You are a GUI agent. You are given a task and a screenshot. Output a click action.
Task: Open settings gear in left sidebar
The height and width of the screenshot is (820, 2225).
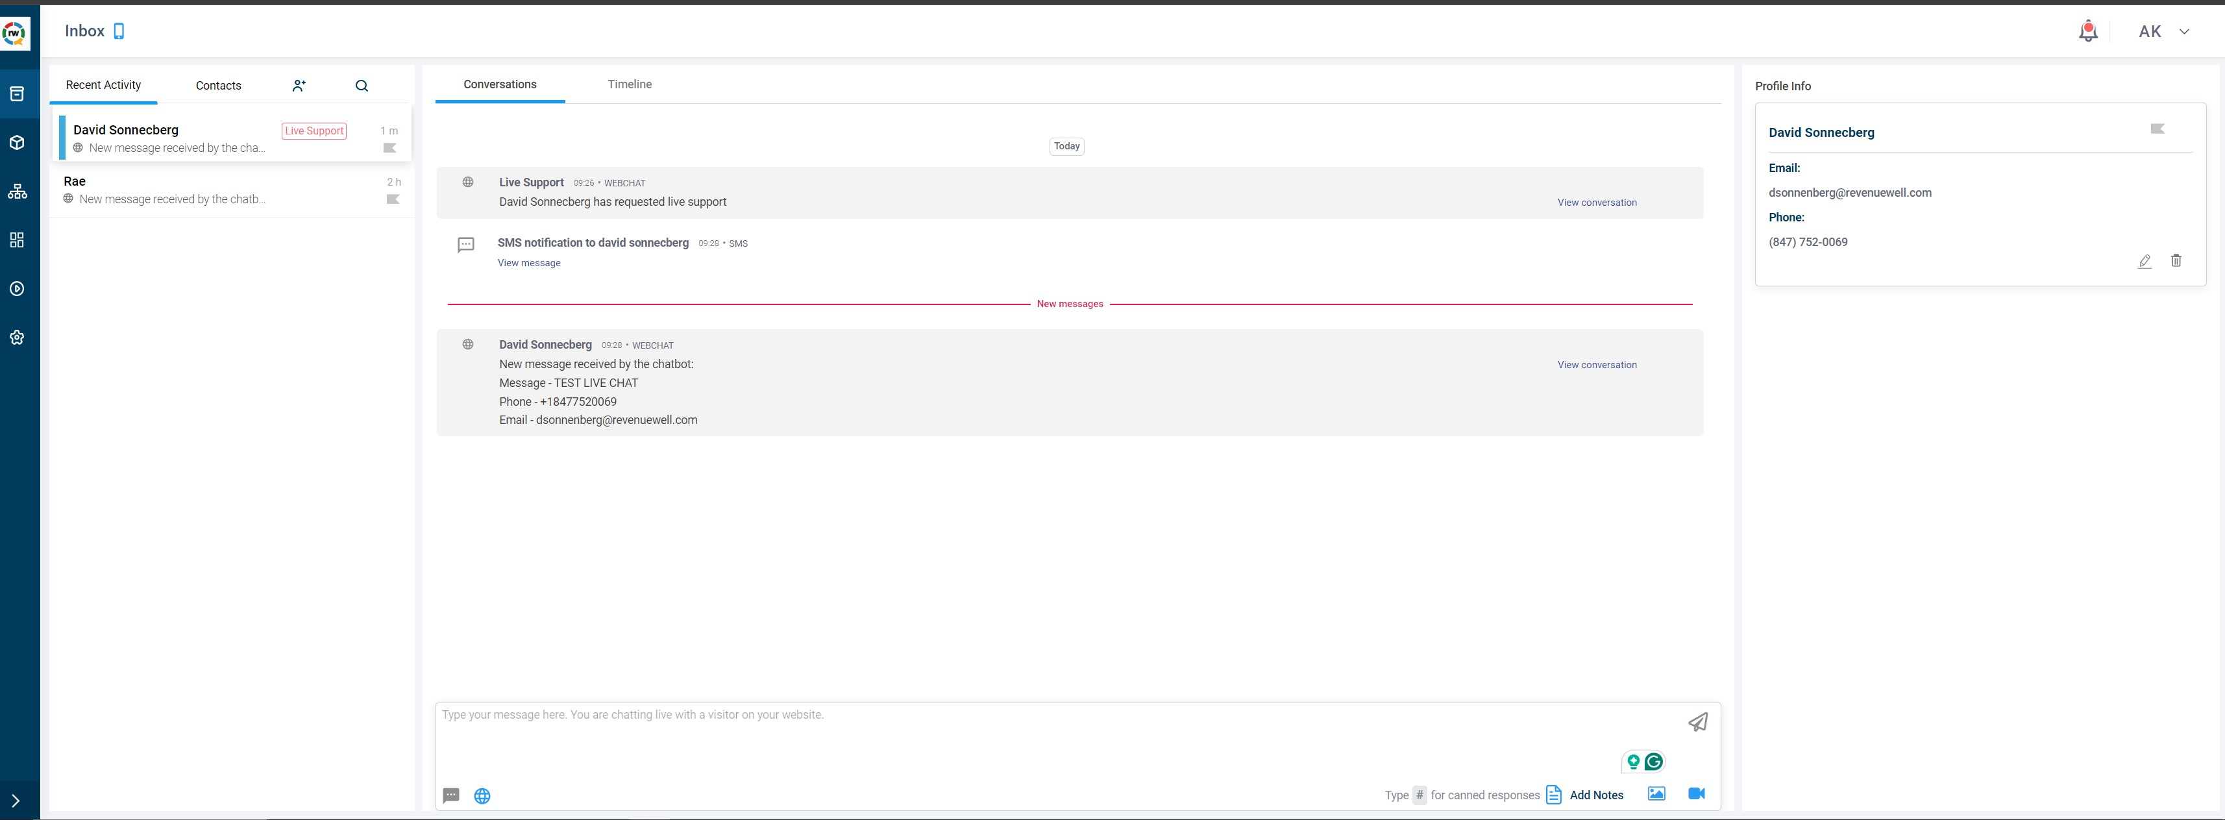click(x=18, y=338)
